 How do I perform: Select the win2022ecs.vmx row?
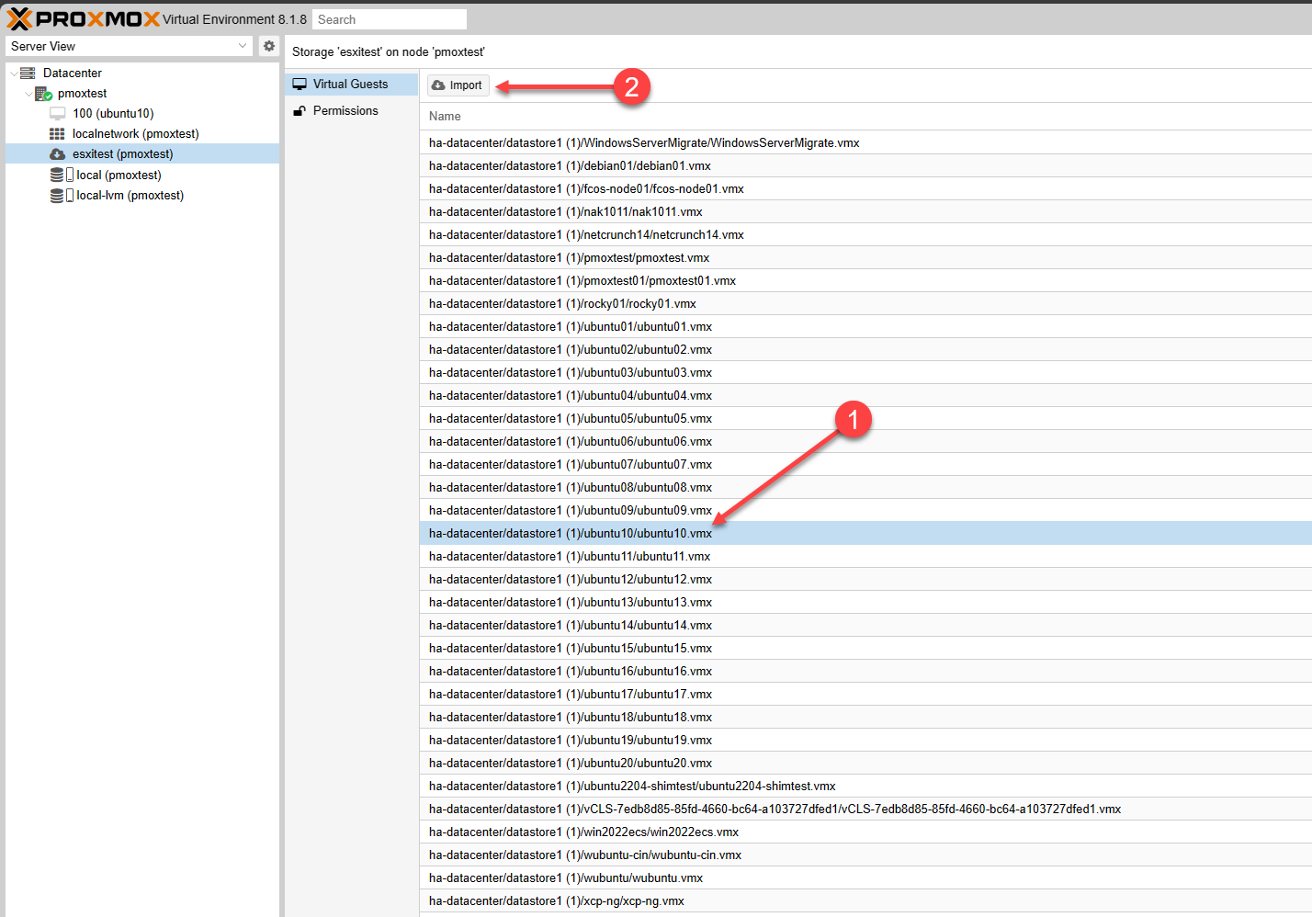coord(865,832)
